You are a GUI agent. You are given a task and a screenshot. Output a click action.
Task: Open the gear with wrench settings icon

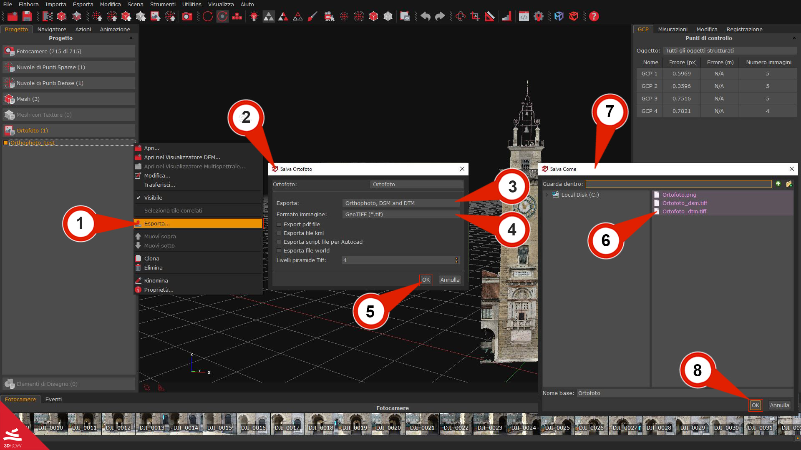click(539, 16)
